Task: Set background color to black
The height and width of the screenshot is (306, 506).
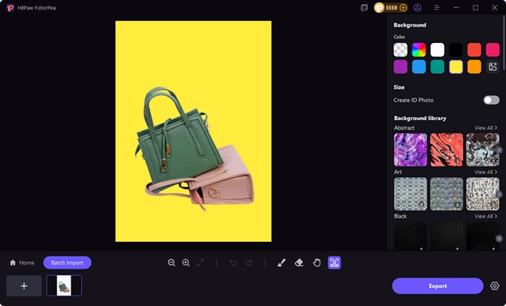Action: [456, 50]
